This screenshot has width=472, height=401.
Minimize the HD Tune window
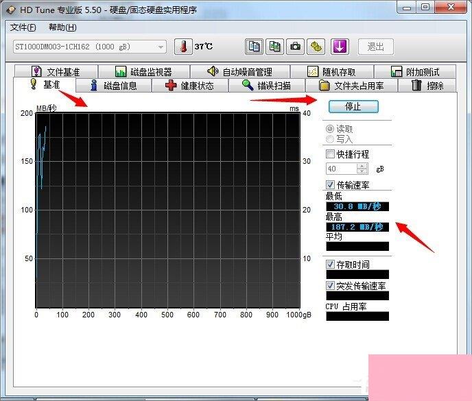tap(406, 8)
